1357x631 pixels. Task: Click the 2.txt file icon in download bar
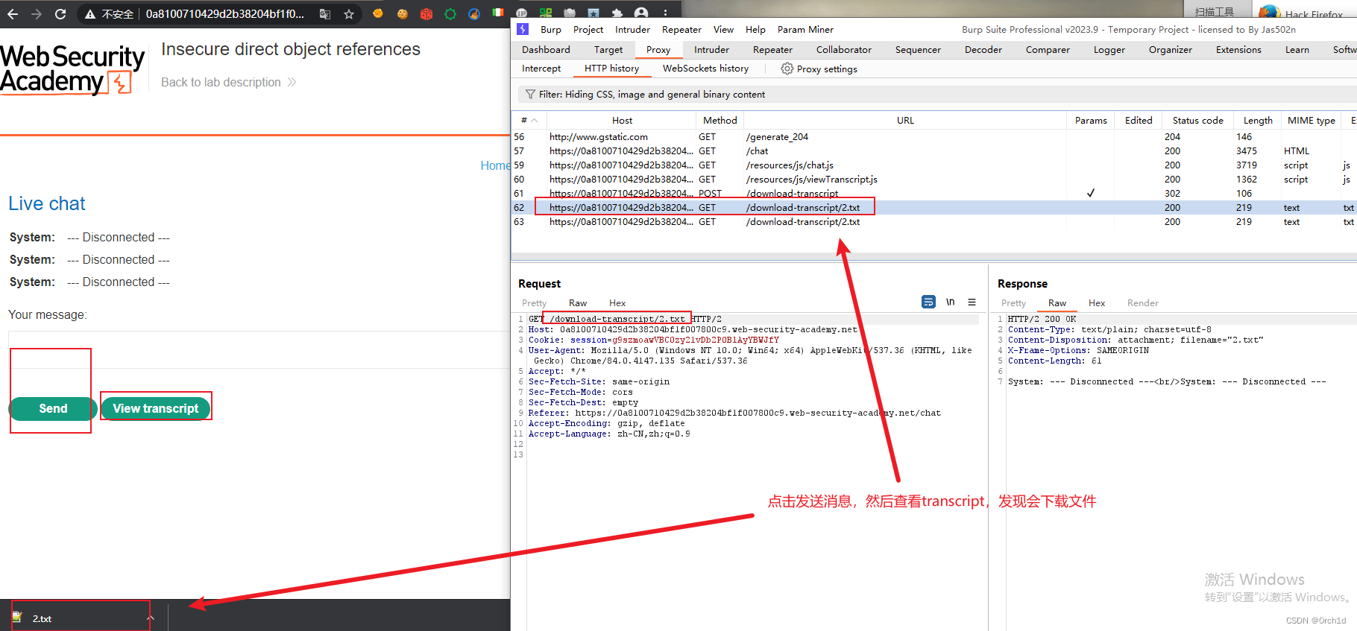pos(17,618)
